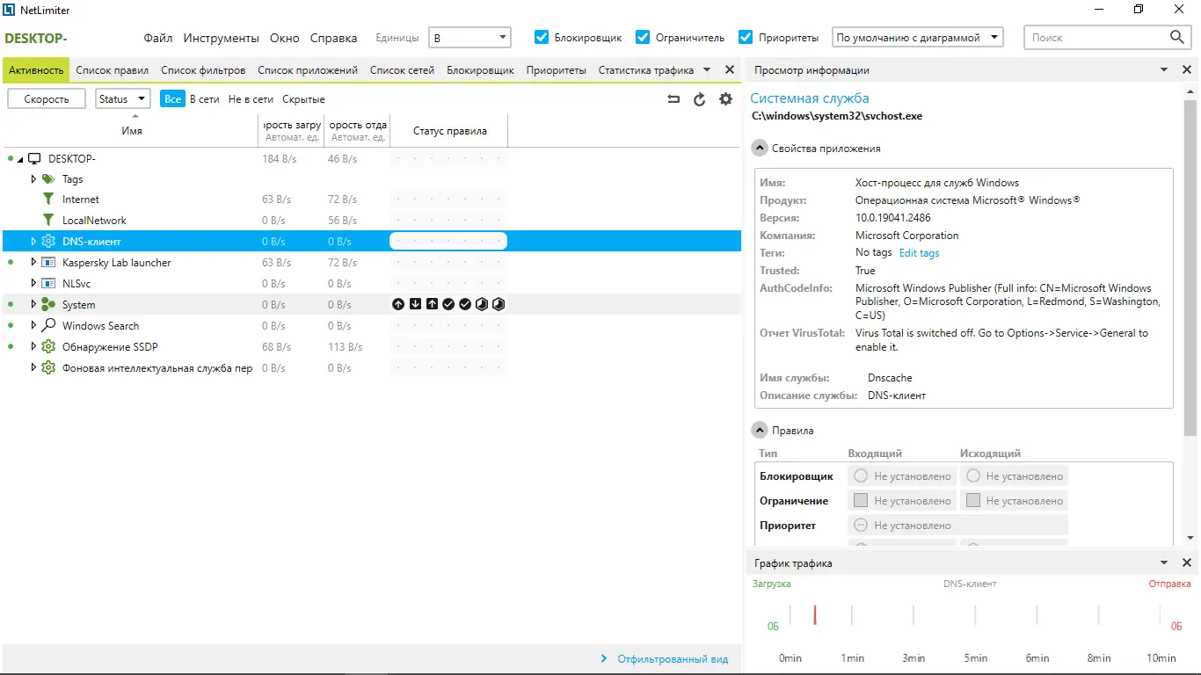Uncheck the Блокировщик checkbox
Screen dimensions: 1201x675
542,37
